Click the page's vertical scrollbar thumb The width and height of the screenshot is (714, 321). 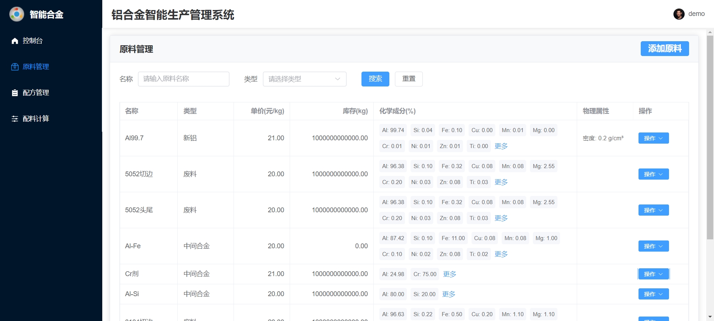point(710,137)
